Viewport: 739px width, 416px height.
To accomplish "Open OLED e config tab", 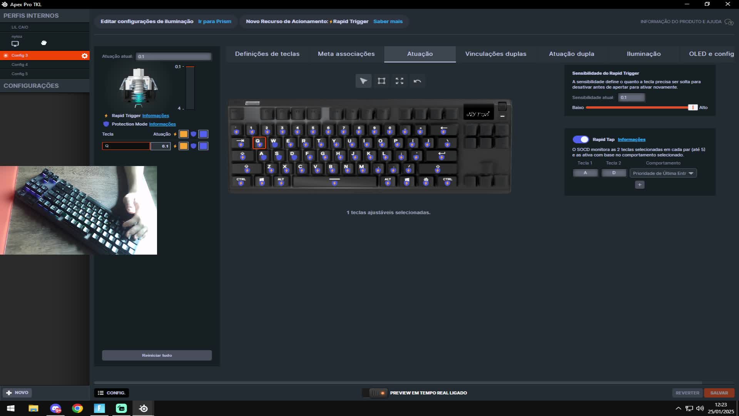I will 711,54.
